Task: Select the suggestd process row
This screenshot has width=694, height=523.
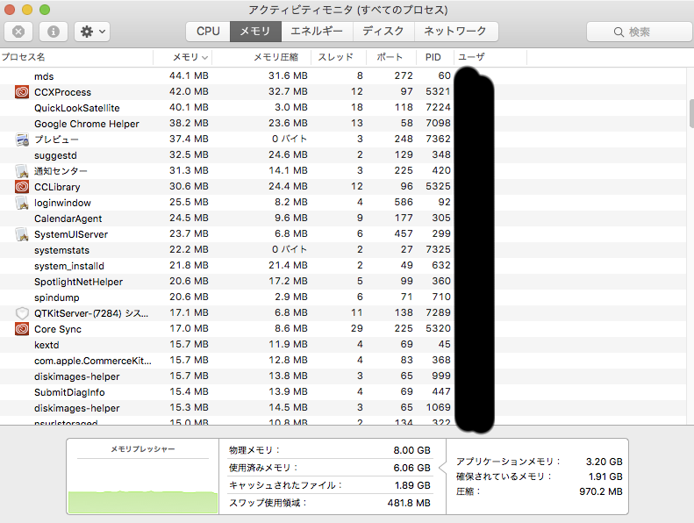Action: 343,155
